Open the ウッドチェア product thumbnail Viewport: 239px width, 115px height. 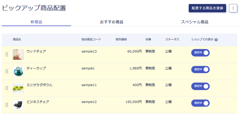pos(18,54)
